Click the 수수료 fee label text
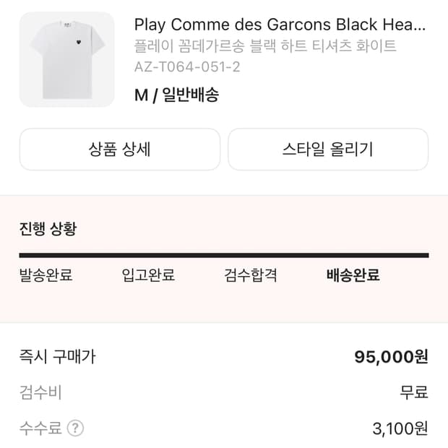The height and width of the screenshot is (448, 448). tap(40, 428)
